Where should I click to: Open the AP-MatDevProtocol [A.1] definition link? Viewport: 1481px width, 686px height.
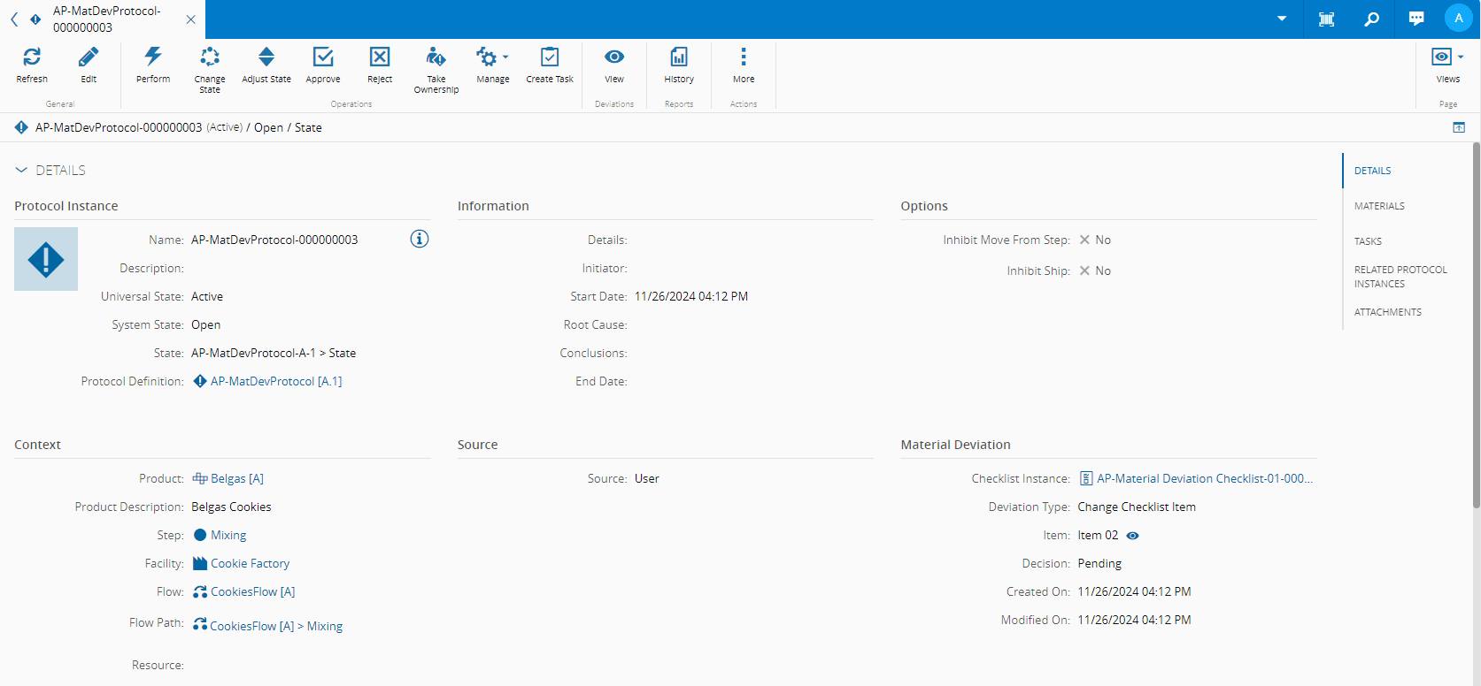(x=275, y=382)
